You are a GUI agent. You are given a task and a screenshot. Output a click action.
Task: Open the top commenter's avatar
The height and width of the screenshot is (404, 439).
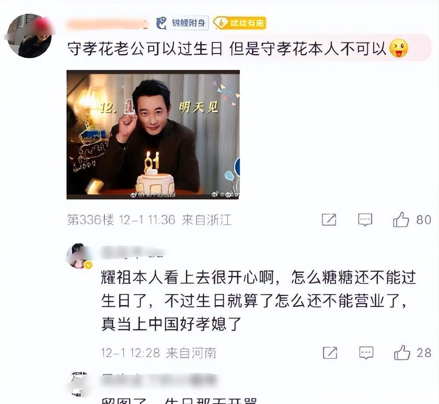[x=30, y=36]
